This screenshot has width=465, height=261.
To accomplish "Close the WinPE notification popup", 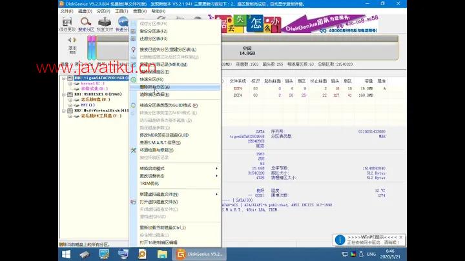I will [401, 237].
